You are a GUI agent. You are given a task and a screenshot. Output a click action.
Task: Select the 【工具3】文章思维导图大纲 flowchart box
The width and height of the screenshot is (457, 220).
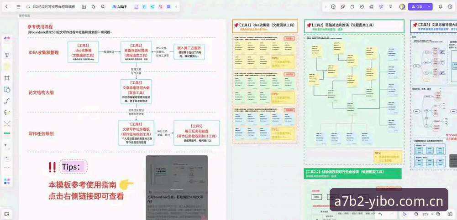point(136,92)
